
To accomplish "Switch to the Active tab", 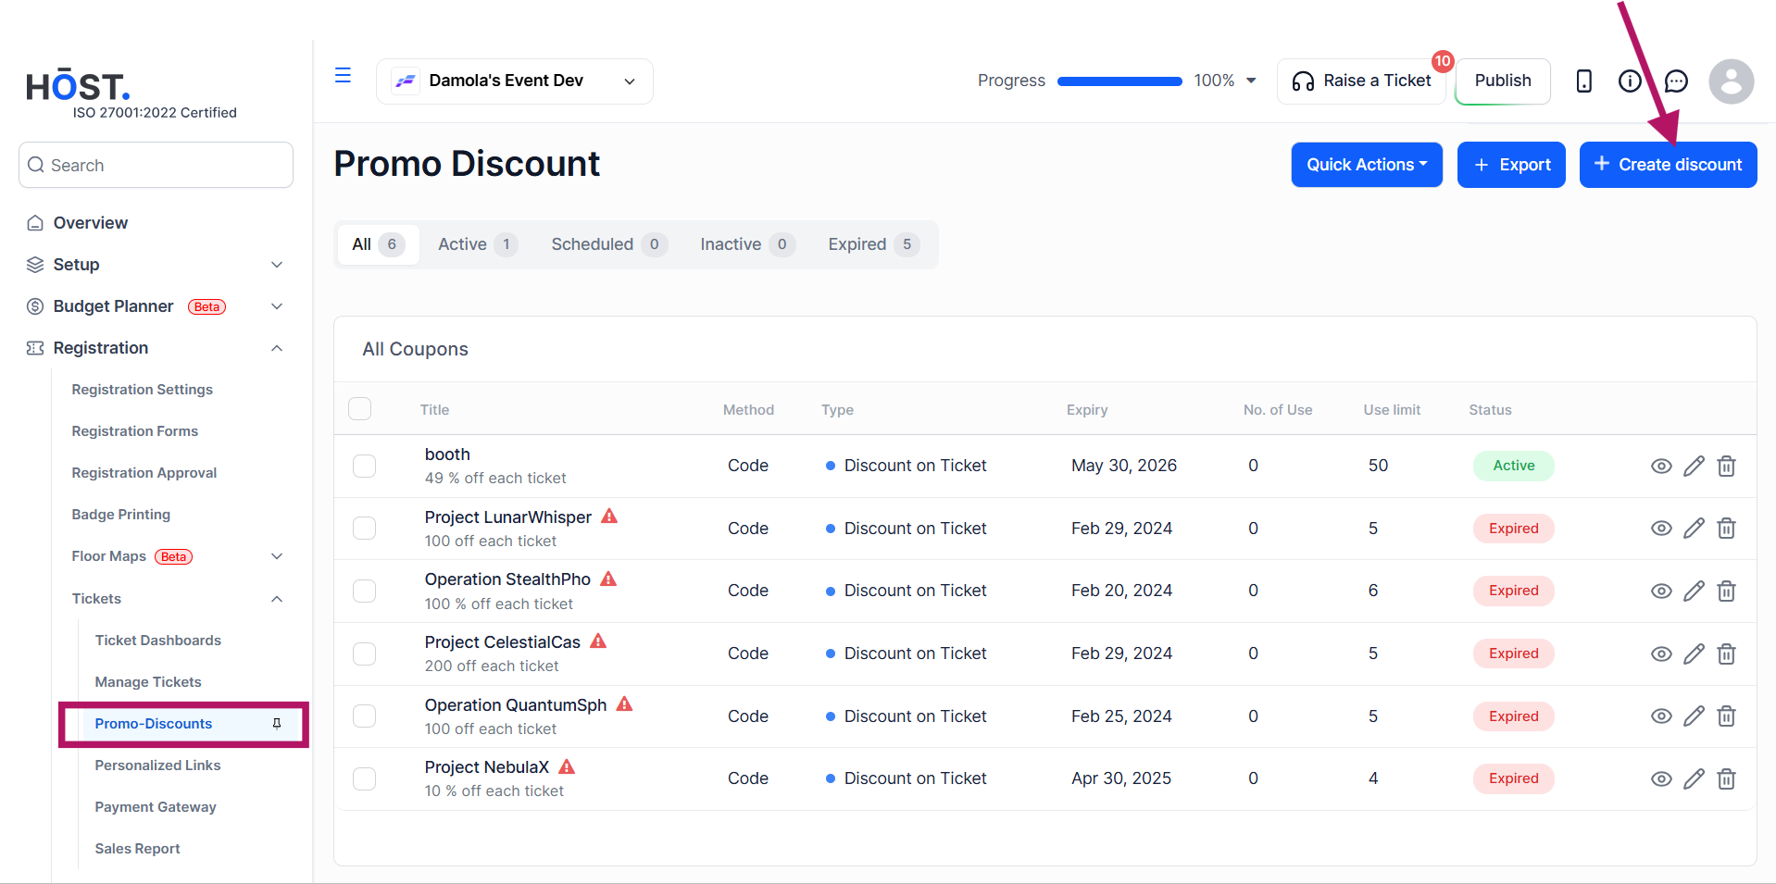I will coord(477,244).
